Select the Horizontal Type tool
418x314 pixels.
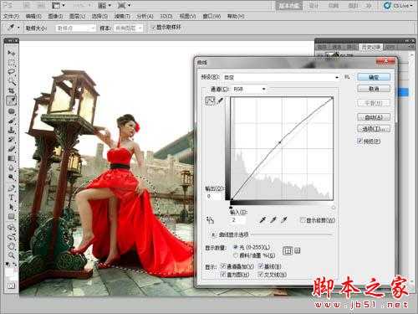pyautogui.click(x=12, y=198)
